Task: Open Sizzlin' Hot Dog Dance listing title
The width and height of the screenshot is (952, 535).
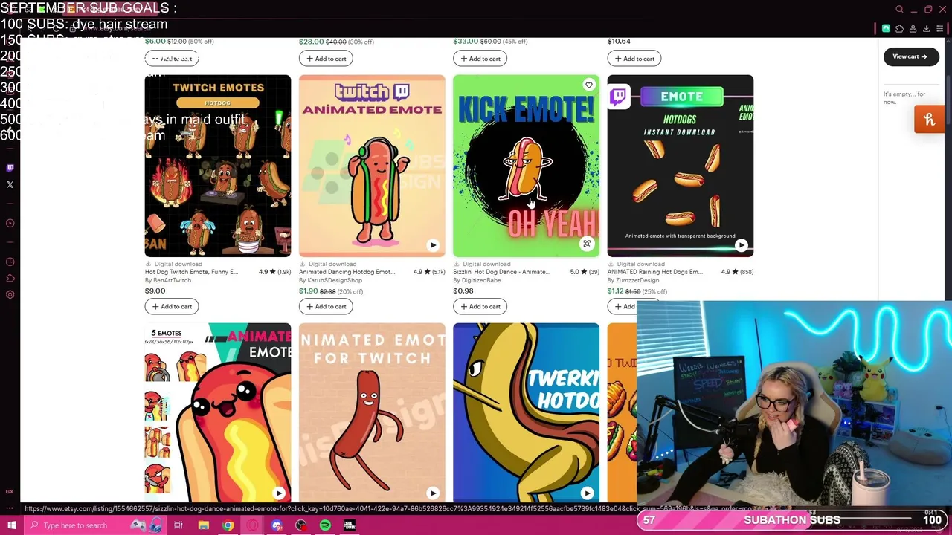Action: pyautogui.click(x=501, y=272)
